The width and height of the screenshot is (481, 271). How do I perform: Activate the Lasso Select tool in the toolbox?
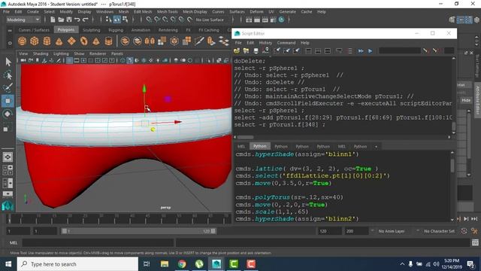point(8,75)
